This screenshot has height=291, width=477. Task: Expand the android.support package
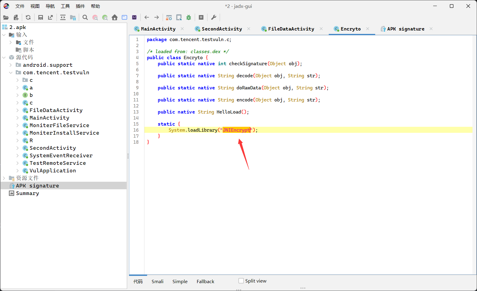click(11, 65)
